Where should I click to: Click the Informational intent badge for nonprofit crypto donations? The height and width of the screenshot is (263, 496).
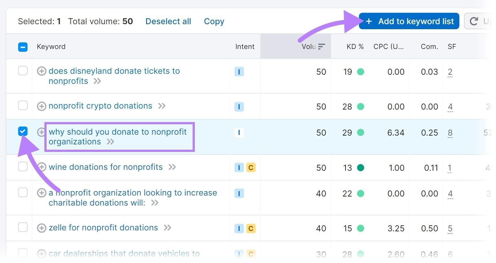239,107
